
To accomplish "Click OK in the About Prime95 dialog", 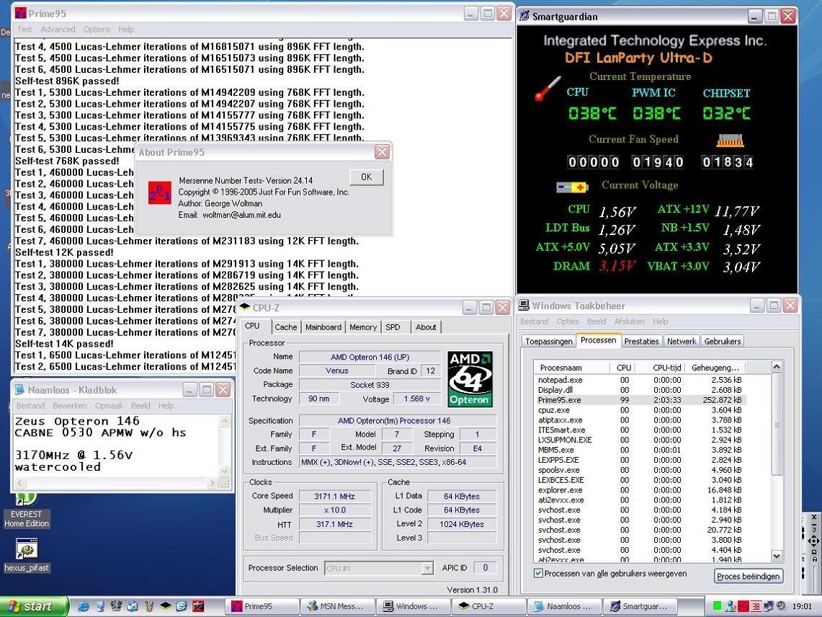I will 367,177.
